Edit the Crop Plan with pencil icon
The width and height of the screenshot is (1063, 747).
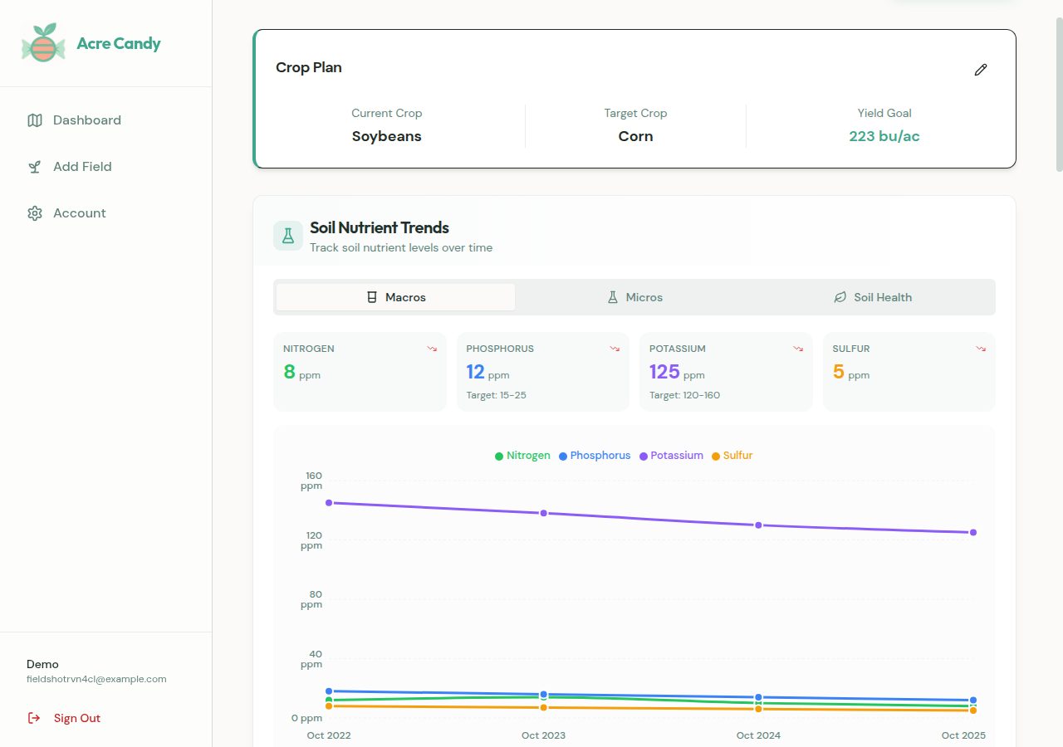coord(981,70)
